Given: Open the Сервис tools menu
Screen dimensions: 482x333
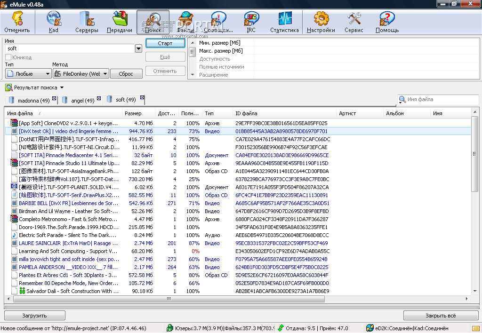Looking at the screenshot, I should click(354, 22).
